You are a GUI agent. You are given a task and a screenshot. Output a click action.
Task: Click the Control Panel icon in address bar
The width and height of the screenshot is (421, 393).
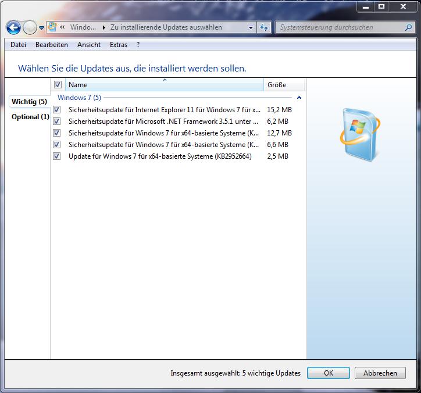52,27
